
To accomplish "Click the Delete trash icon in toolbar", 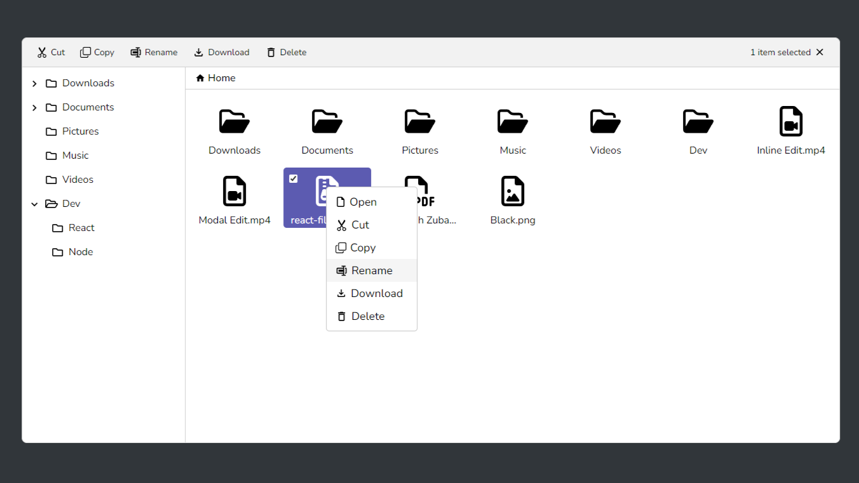I will pos(271,53).
